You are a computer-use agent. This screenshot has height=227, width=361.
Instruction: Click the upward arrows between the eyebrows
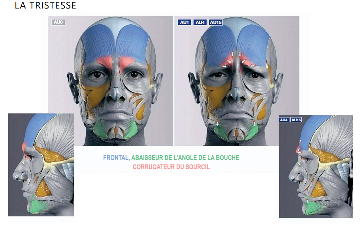[236, 54]
